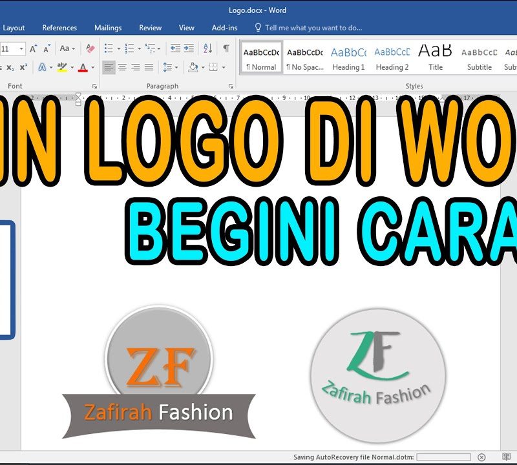This screenshot has width=517, height=465.
Task: Apply superscript formatting
Action: pos(23,68)
